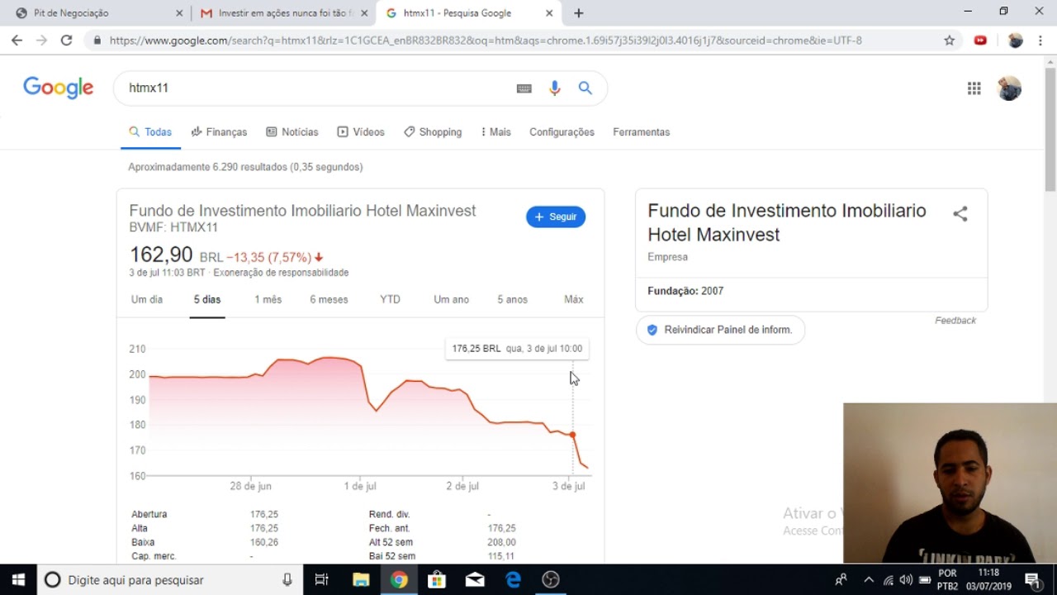
Task: Reload the page with refresh icon
Action: pos(66,40)
